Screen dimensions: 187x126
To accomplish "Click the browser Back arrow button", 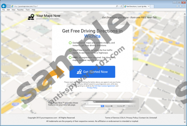I will click(x=4, y=6).
